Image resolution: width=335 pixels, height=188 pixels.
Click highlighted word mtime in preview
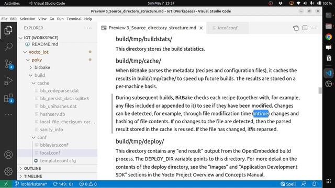click(x=261, y=114)
